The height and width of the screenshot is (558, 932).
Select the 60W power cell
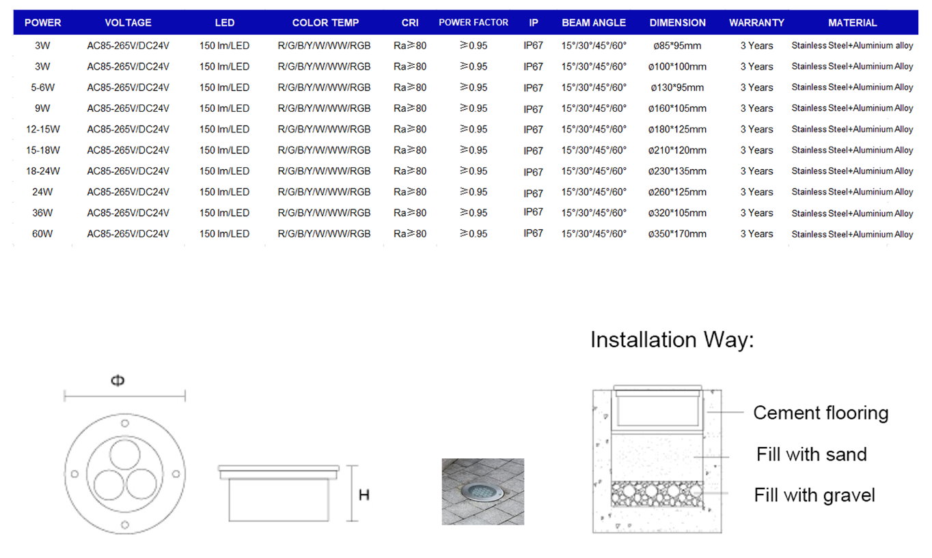coord(42,234)
